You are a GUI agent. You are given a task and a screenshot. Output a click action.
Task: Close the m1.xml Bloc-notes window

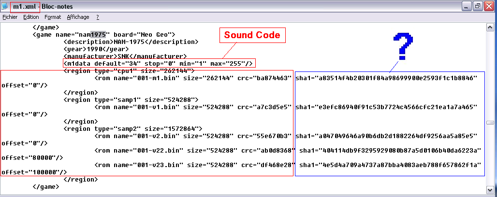coord(489,6)
